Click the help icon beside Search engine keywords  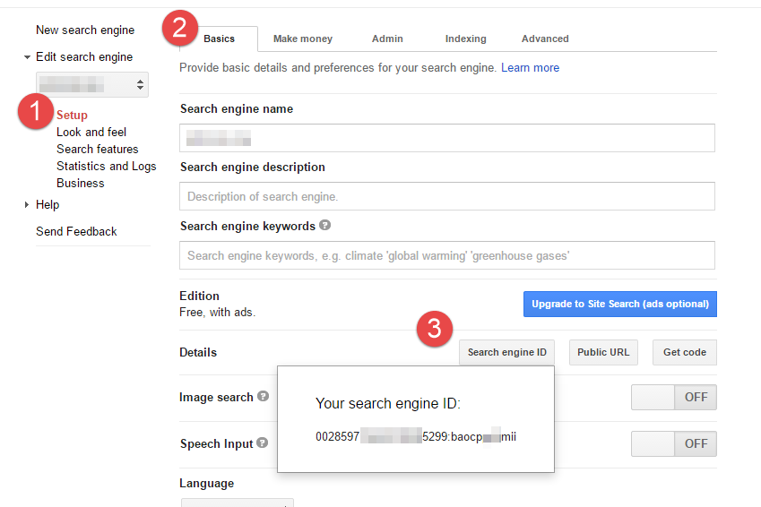(x=324, y=226)
